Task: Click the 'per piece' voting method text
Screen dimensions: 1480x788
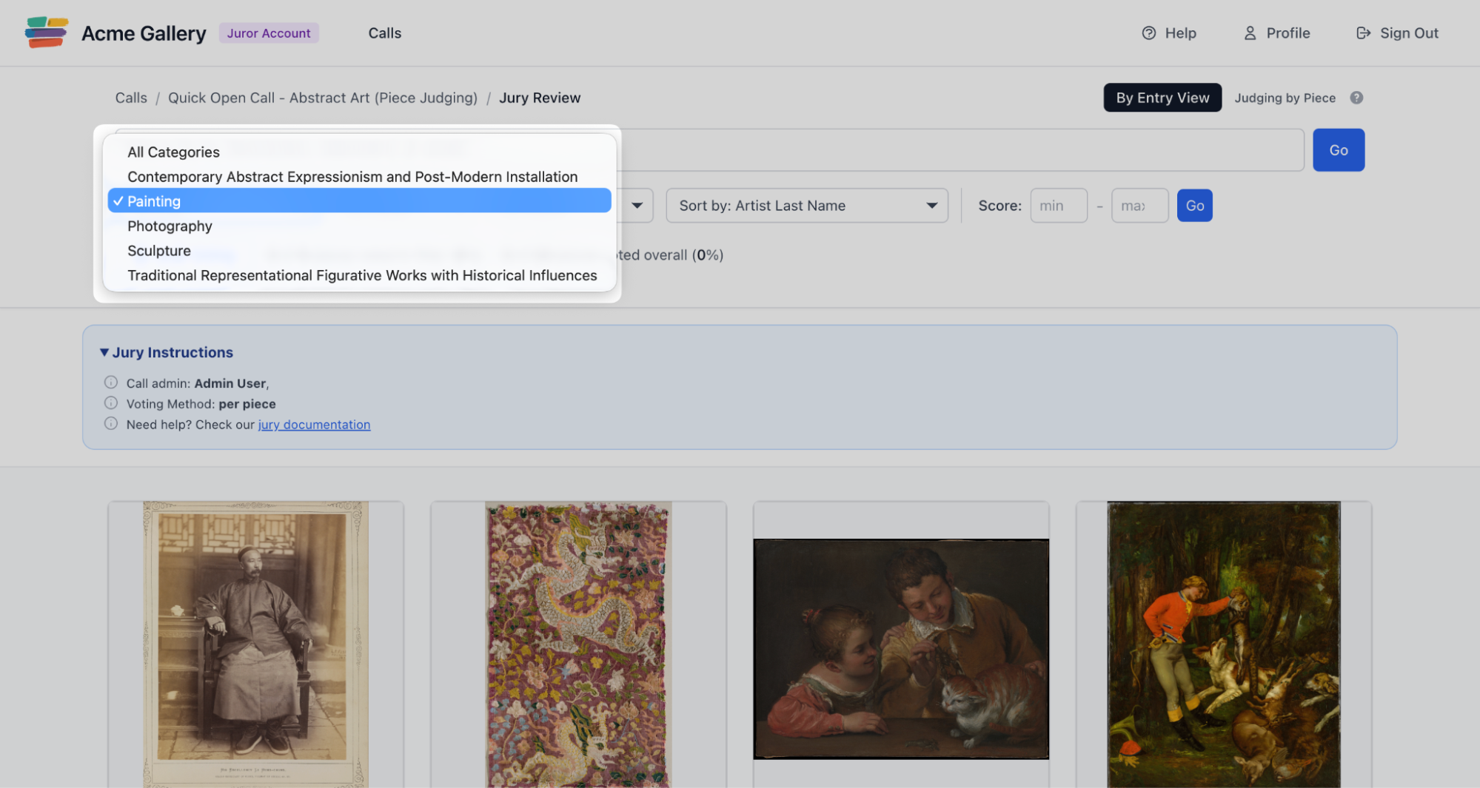Action: pos(247,404)
